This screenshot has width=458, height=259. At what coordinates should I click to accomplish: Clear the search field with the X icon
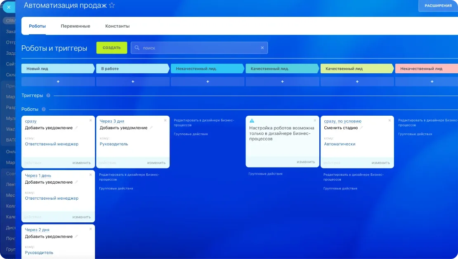coord(262,48)
